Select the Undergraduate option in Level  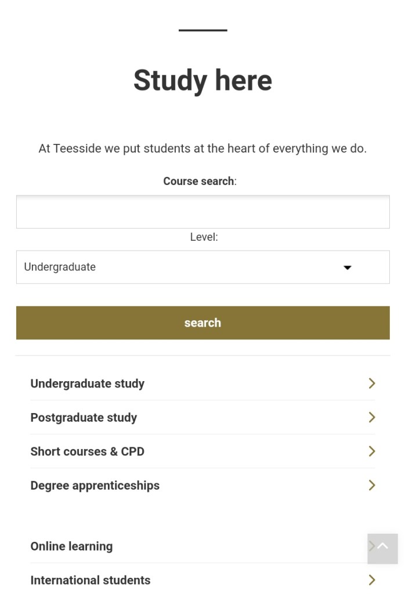click(x=59, y=267)
